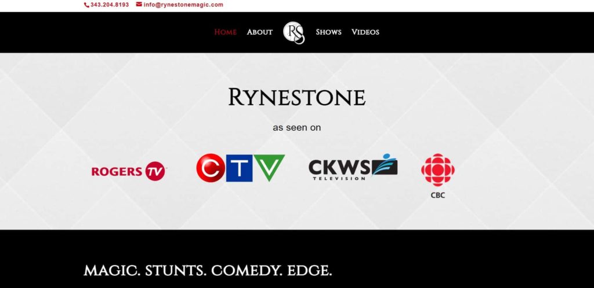The image size is (594, 288).
Task: Click the RS circular logo in navigation
Action: [294, 33]
